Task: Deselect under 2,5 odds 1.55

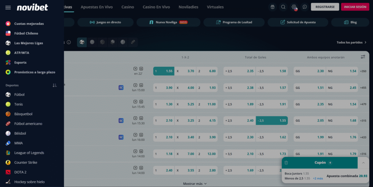Action: [272, 121]
